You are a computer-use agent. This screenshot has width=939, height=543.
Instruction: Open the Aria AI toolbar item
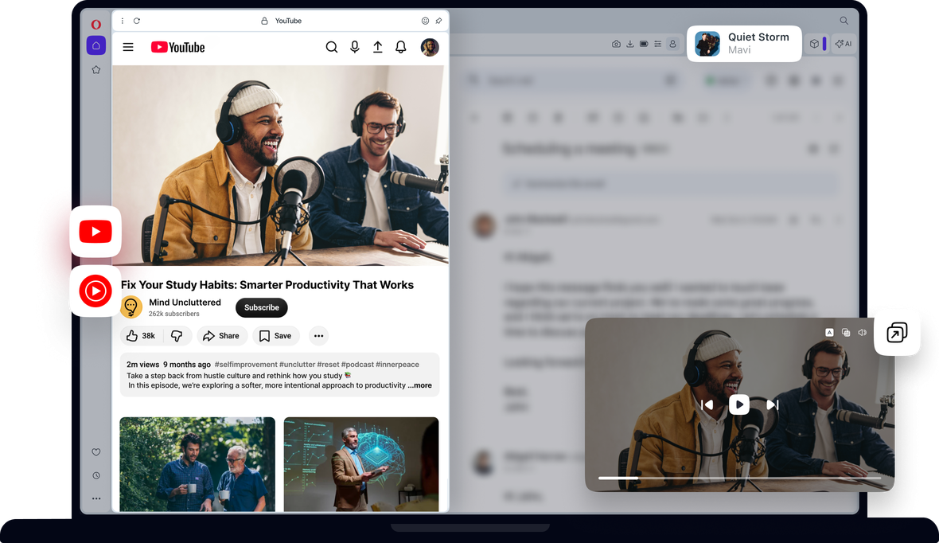click(x=844, y=44)
